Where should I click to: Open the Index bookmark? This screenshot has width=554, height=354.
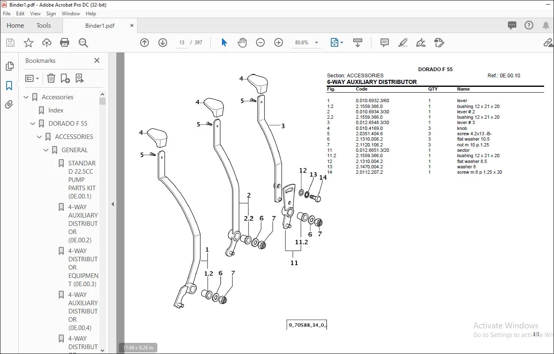coord(56,110)
